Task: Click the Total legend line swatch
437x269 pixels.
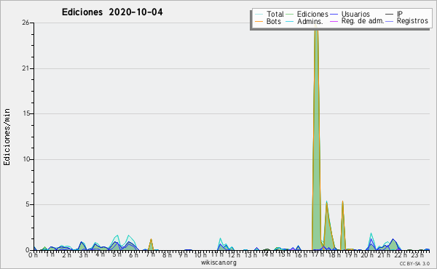Action: pyautogui.click(x=259, y=15)
